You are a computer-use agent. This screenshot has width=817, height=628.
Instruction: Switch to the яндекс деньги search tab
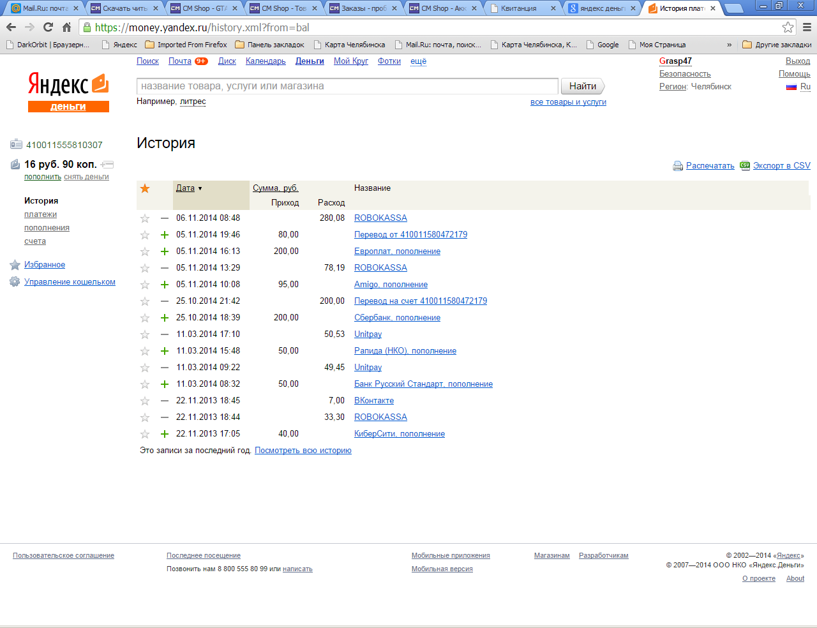click(602, 8)
